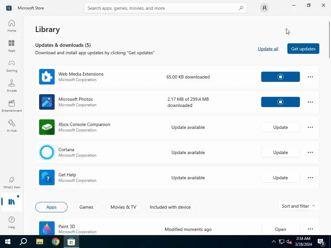
Task: Click the Paint 3D app icon
Action: point(47,228)
